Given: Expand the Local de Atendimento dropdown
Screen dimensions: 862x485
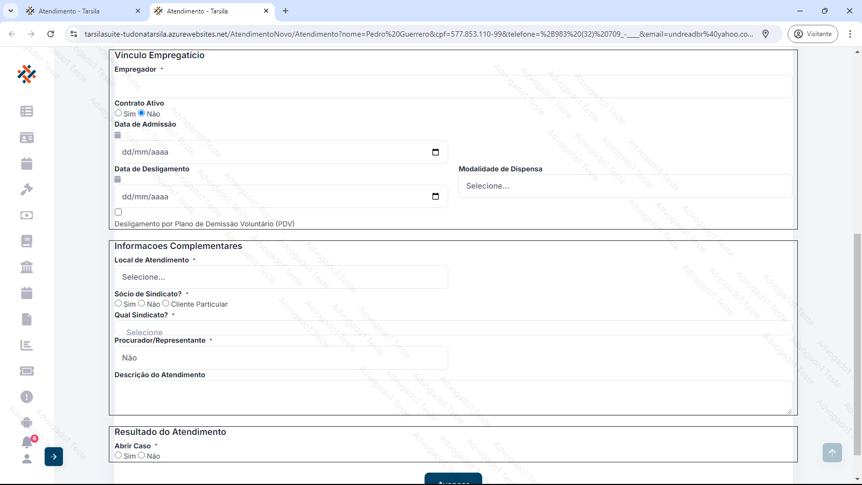Looking at the screenshot, I should point(281,277).
